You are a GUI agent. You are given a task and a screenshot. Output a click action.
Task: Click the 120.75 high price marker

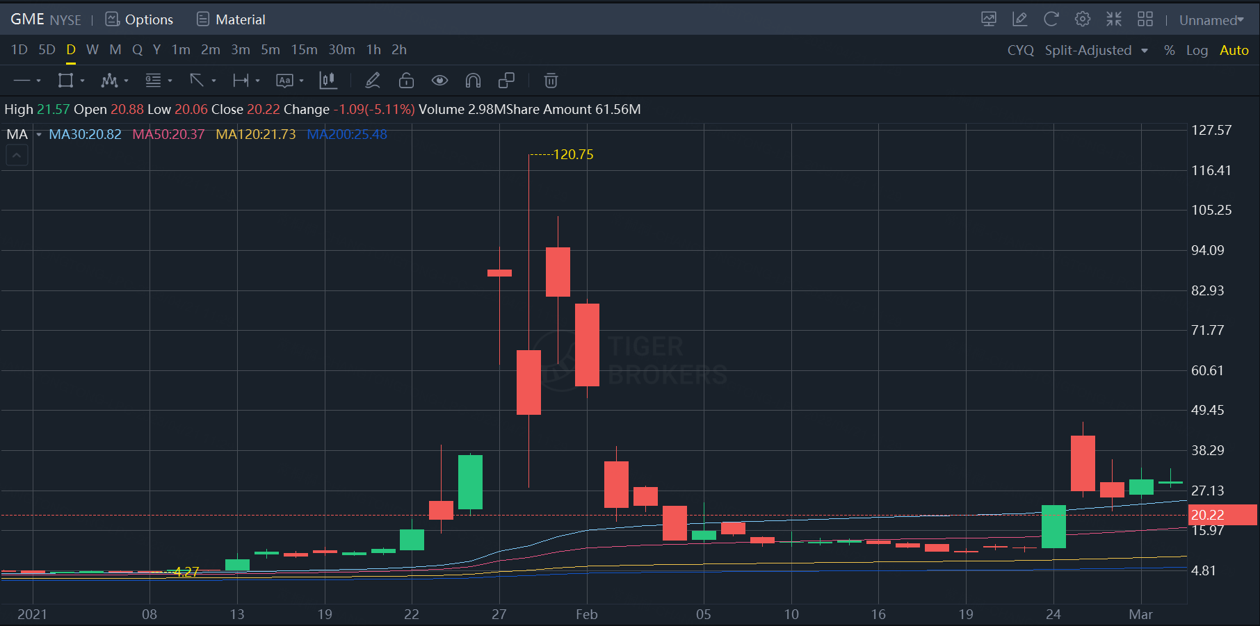point(573,154)
